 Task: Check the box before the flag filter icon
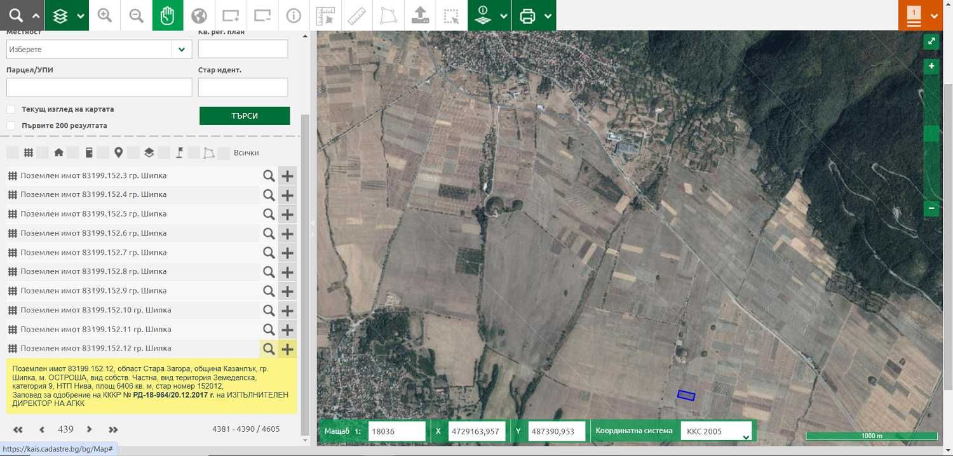(163, 152)
